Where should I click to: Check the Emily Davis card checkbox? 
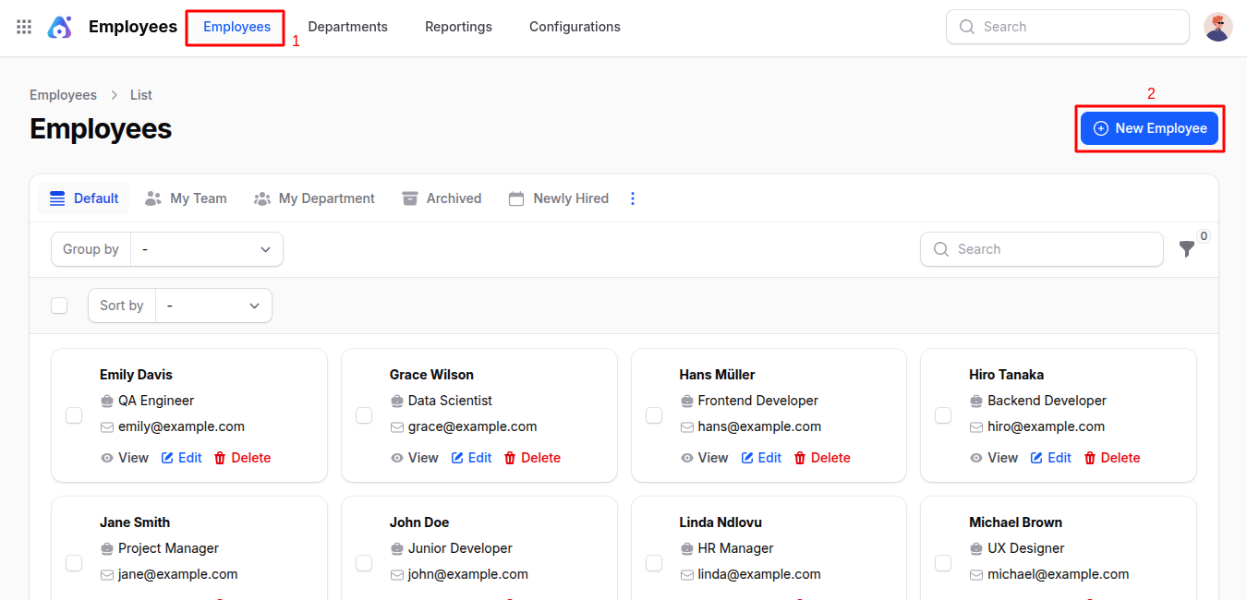74,415
